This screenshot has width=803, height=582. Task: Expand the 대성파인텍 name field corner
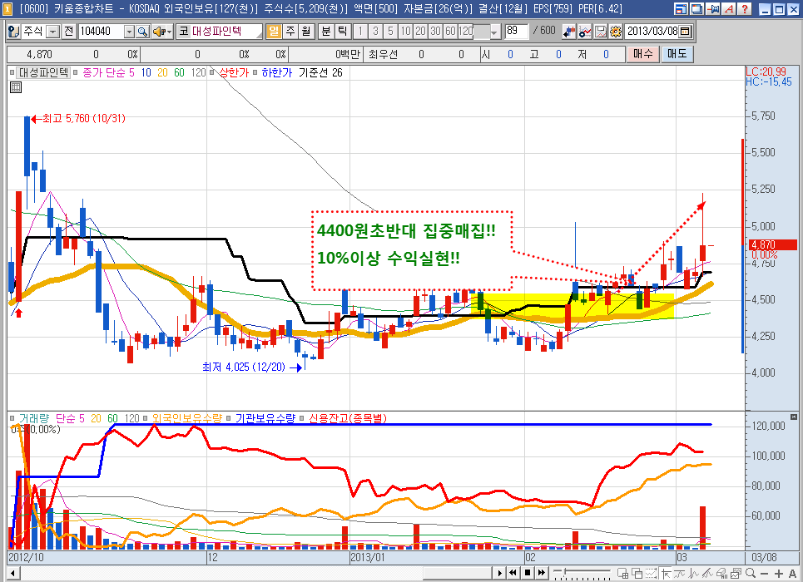coord(259,34)
